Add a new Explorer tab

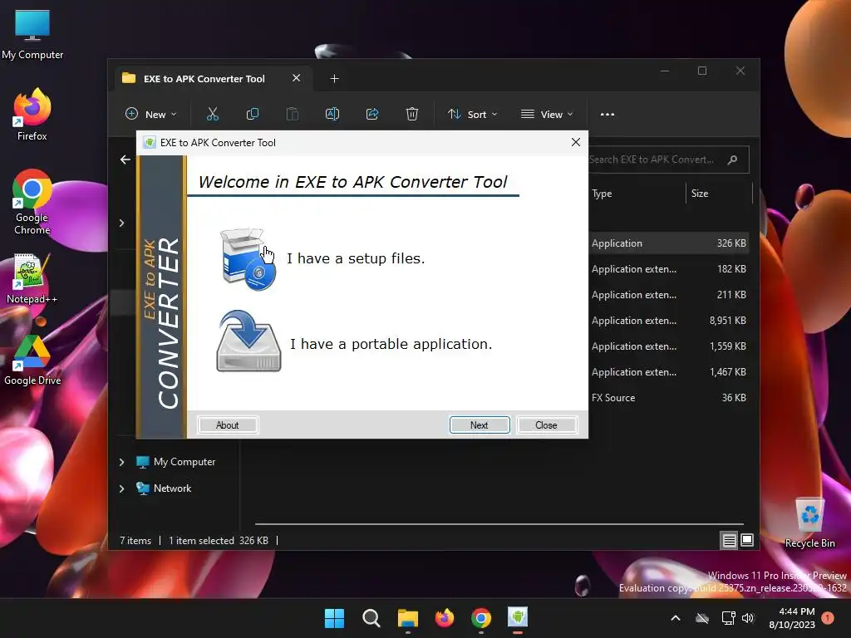334,79
